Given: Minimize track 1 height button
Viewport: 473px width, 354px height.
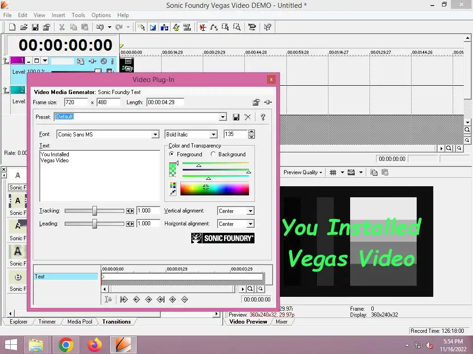Looking at the screenshot, I should tap(29, 61).
